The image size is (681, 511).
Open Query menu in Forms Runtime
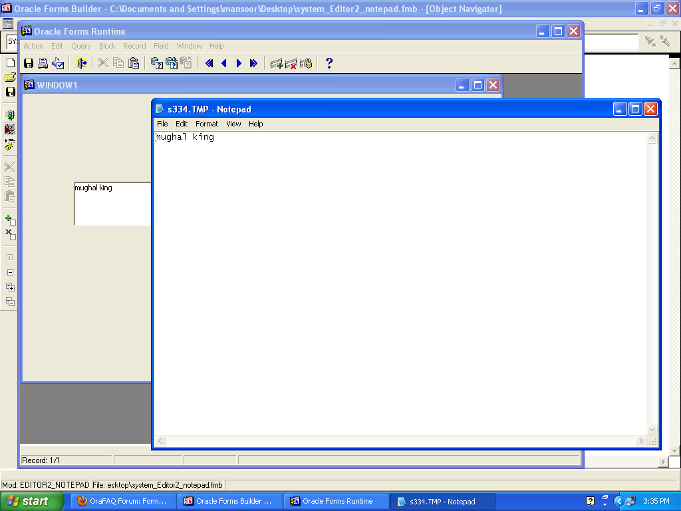tap(81, 46)
